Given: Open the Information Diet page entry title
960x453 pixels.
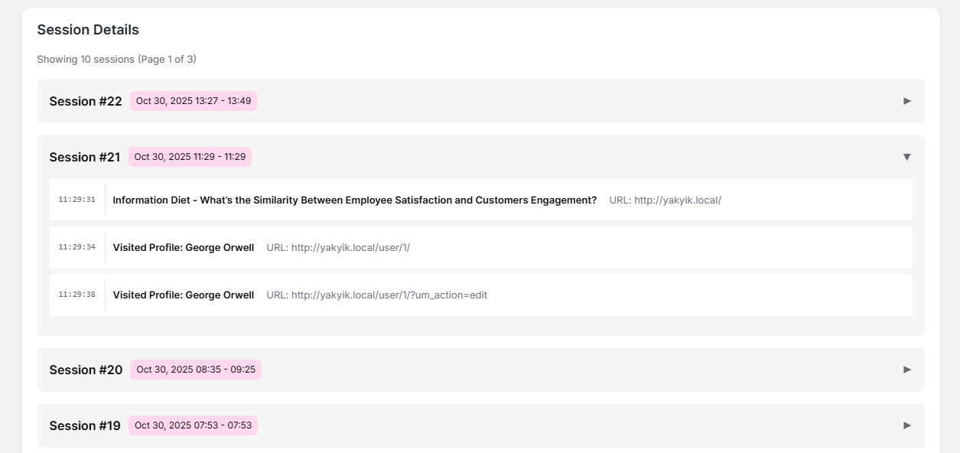Looking at the screenshot, I should click(354, 200).
